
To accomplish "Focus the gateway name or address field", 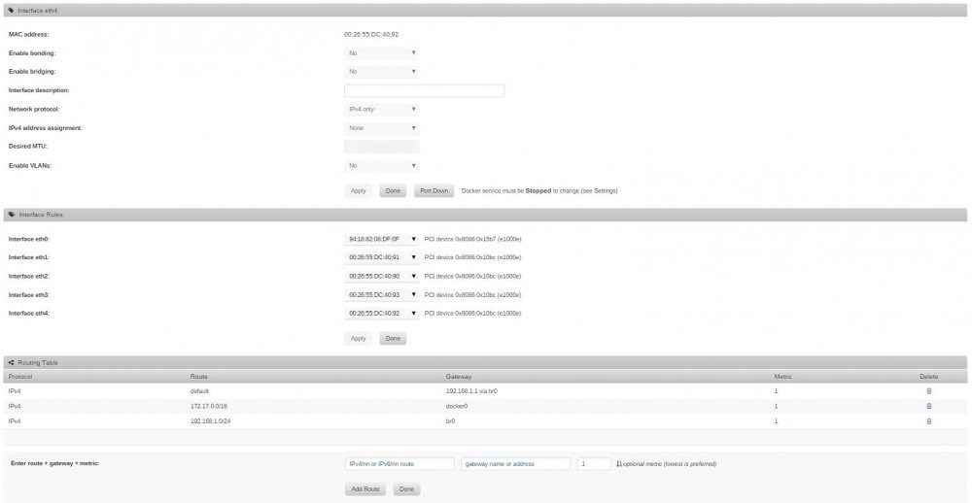I will click(516, 464).
